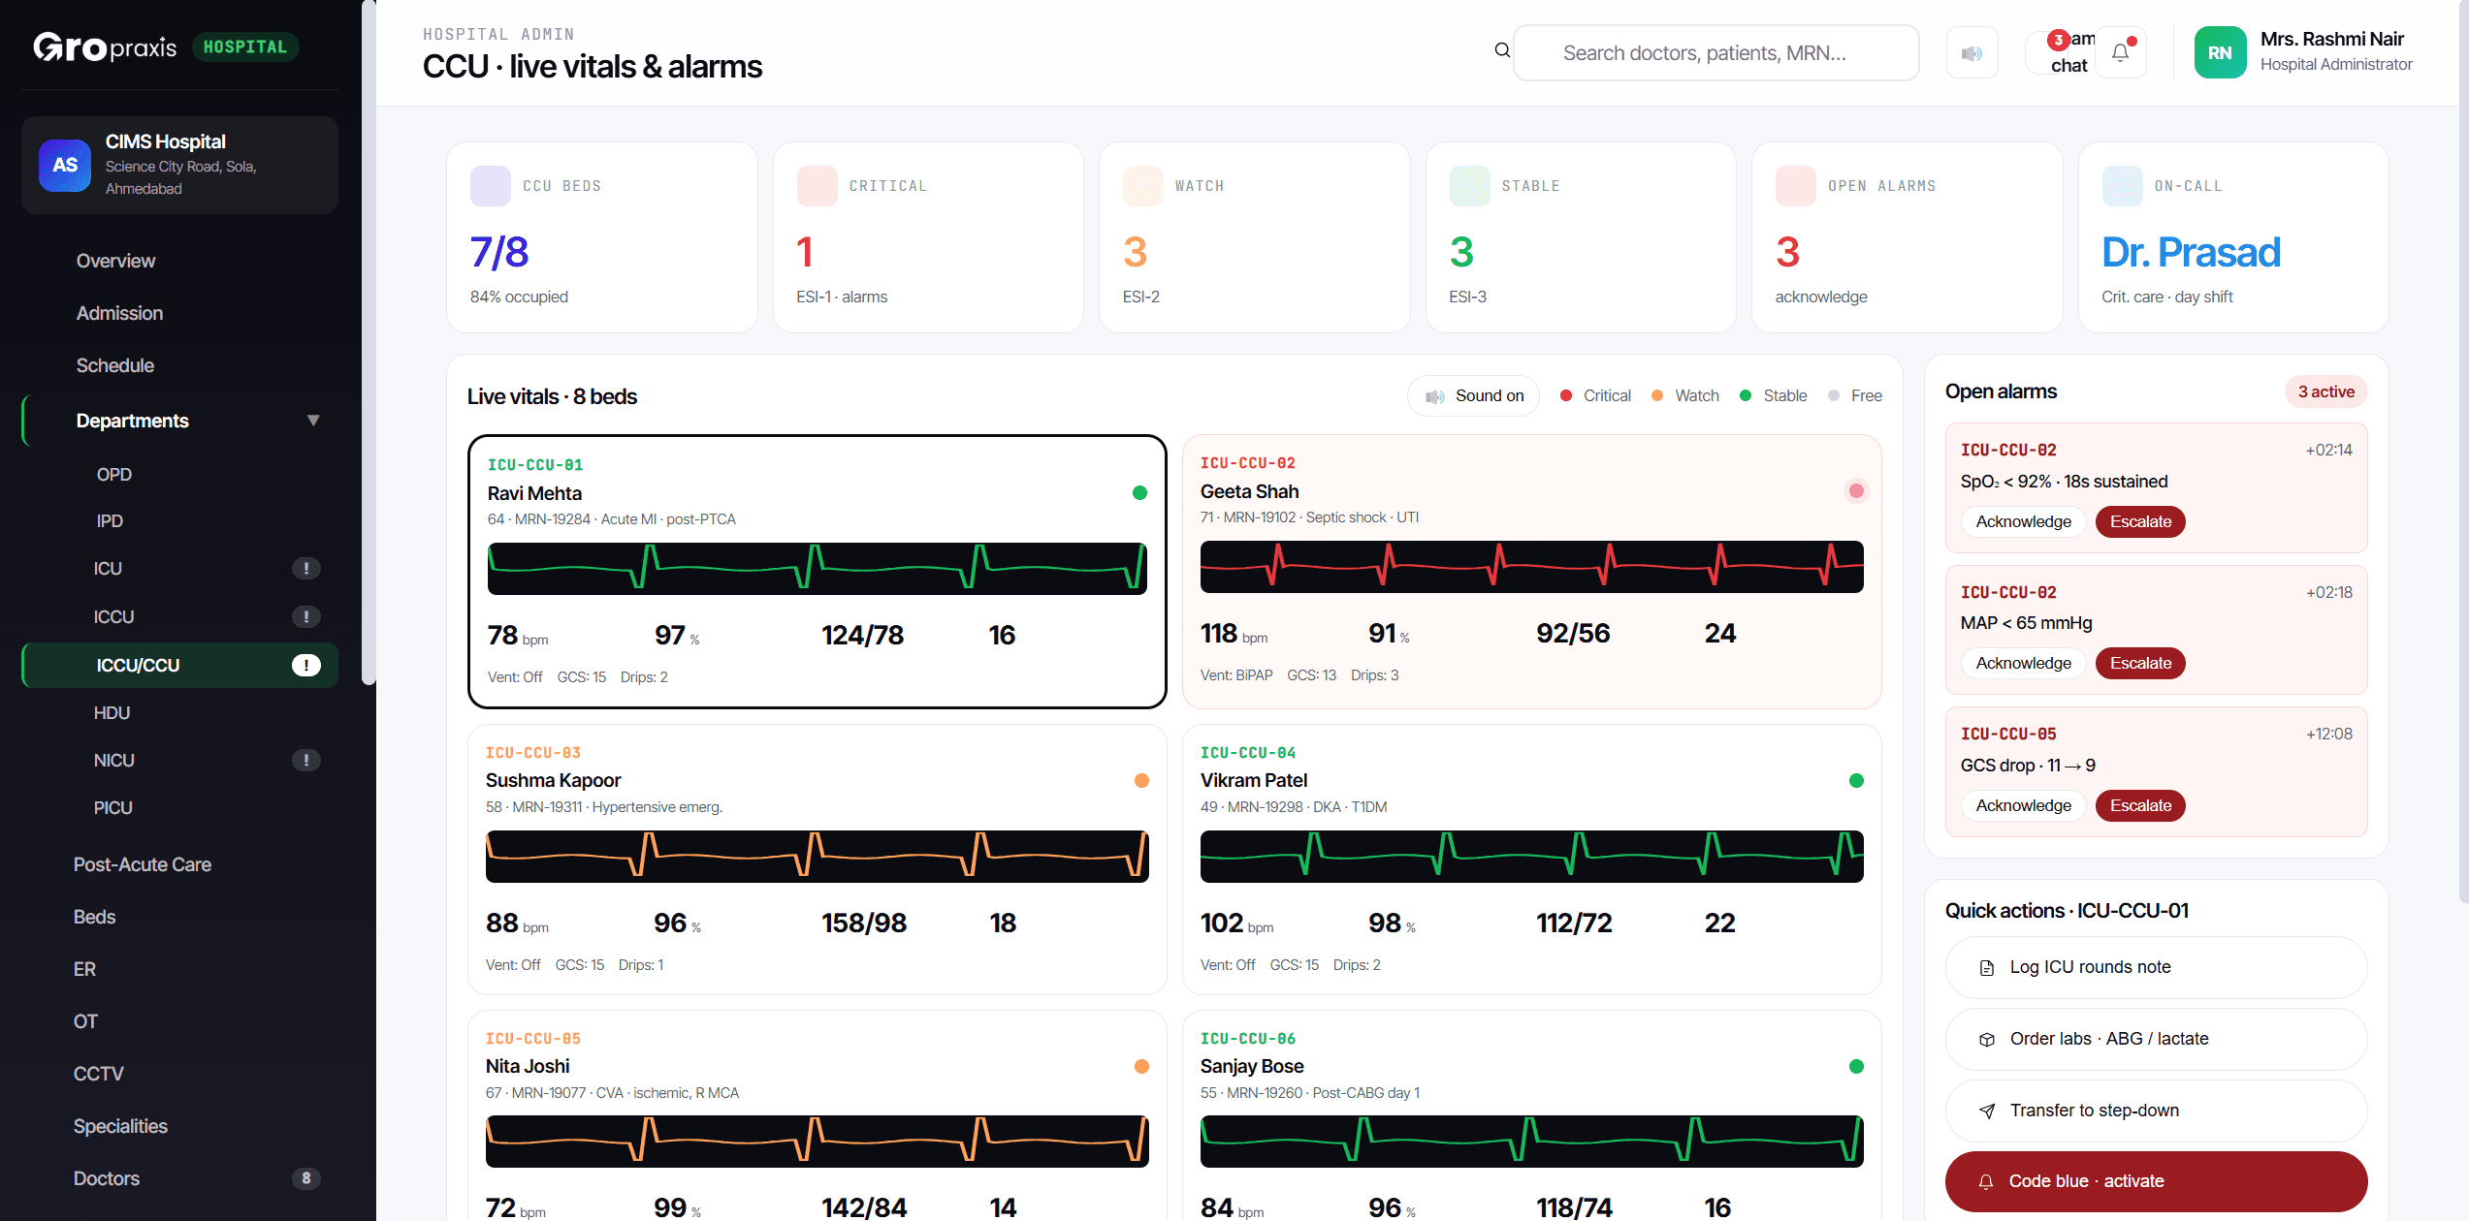This screenshot has height=1221, width=2469.
Task: Activate Code blue button
Action: click(x=2156, y=1181)
